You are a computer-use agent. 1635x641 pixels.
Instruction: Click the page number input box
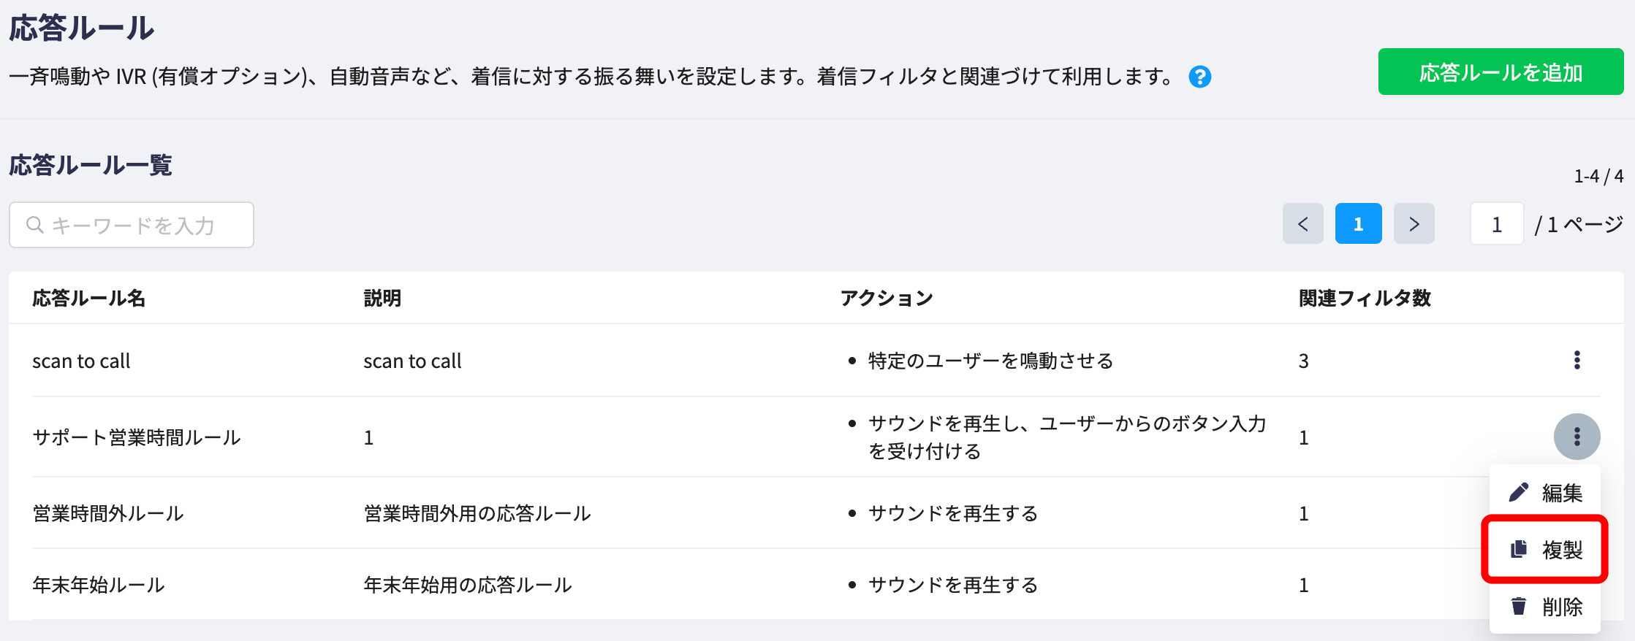tap(1497, 223)
